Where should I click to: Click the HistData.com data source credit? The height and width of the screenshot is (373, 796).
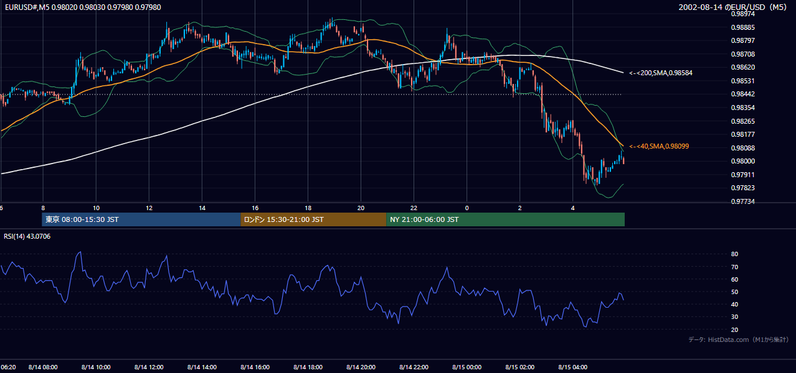pos(739,339)
